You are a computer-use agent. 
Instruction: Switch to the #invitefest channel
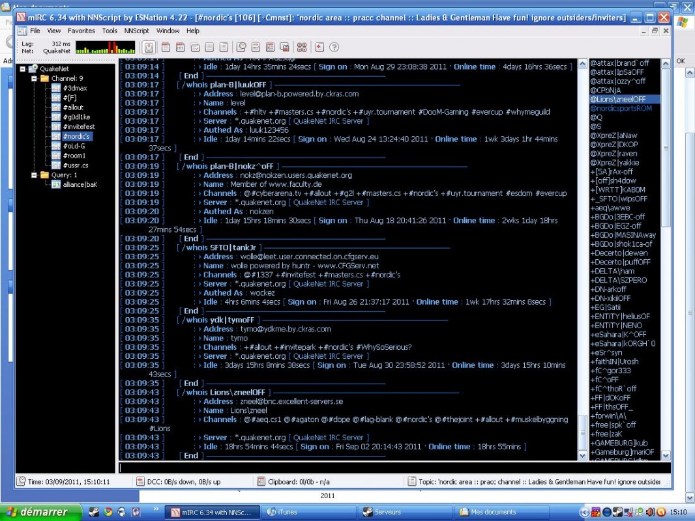pos(78,127)
